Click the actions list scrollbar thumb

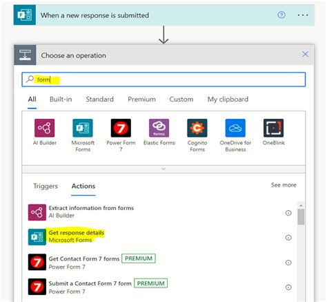[301, 217]
